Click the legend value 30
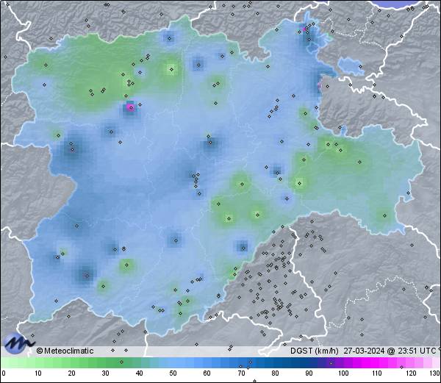 pyautogui.click(x=105, y=373)
